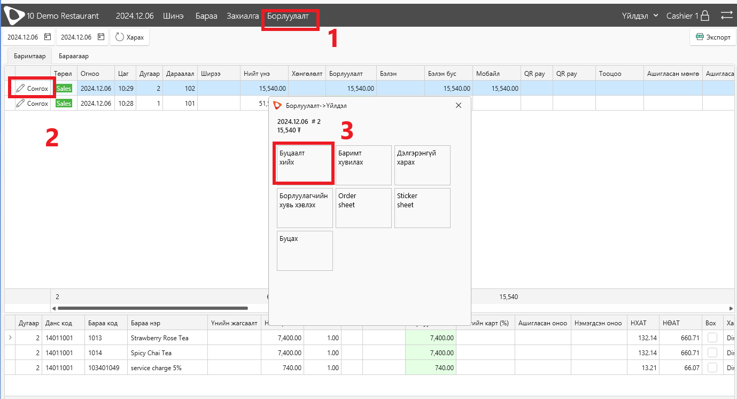Viewport: 737px width, 399px height.
Task: Click the Буцах button in dialog
Action: pyautogui.click(x=305, y=251)
